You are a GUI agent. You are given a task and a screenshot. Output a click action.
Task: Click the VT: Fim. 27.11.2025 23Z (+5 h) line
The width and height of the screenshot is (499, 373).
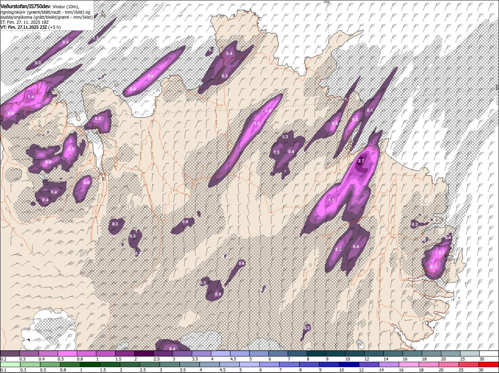30,27
